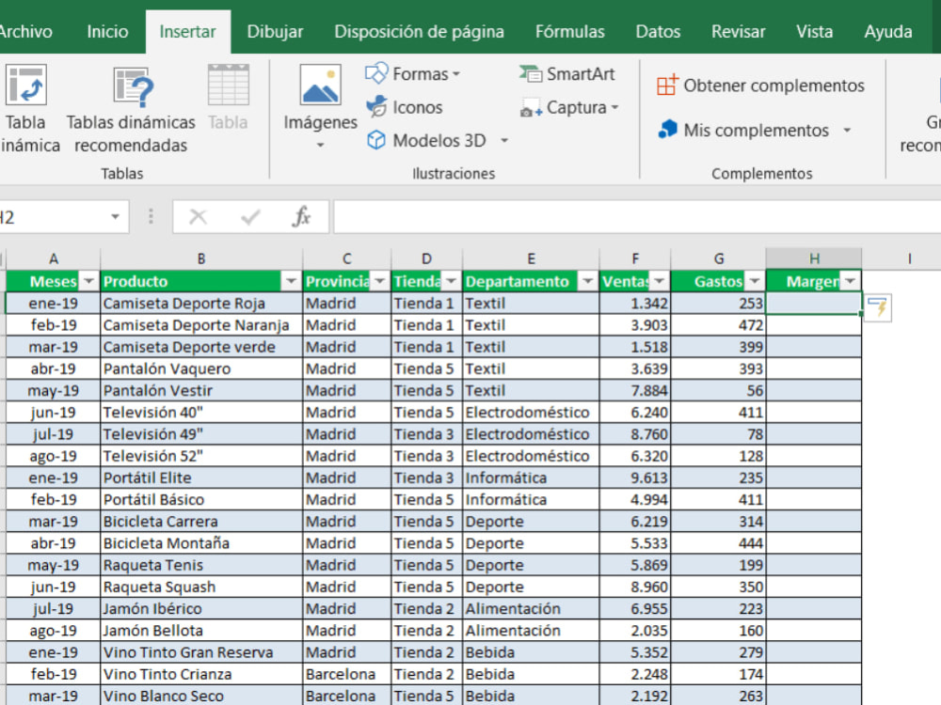Screen dimensions: 941x705
Task: Open the Meses column filter
Action: click(88, 281)
